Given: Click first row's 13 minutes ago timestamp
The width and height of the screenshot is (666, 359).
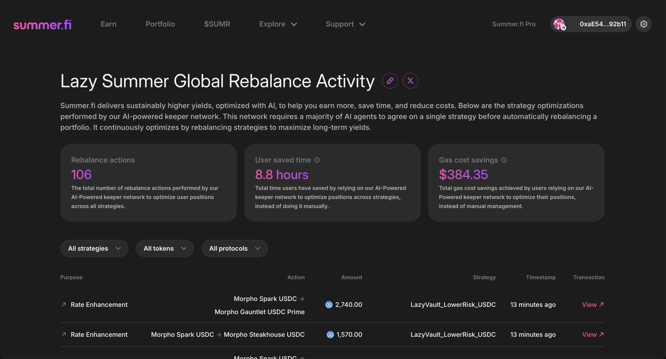Looking at the screenshot, I should (533, 305).
